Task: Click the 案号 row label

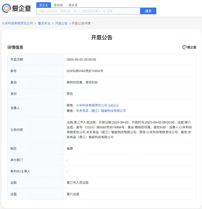Action: pos(14,71)
